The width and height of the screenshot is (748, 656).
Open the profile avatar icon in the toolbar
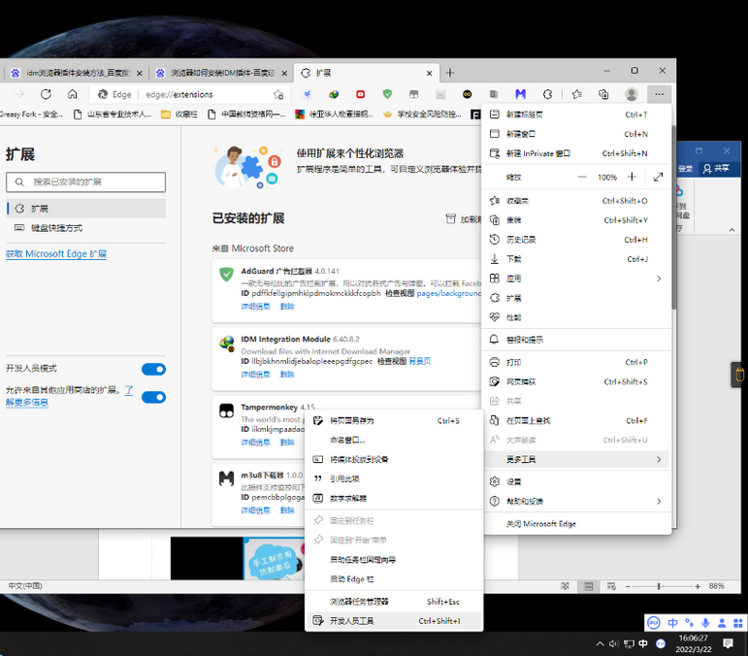632,94
